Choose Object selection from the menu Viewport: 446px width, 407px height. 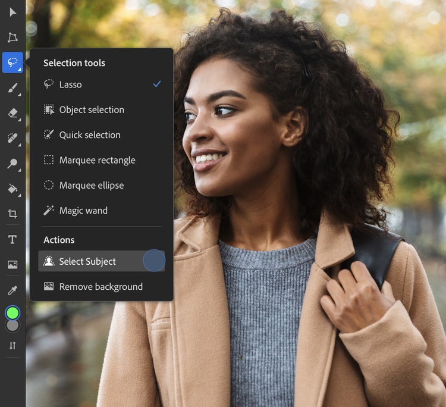(x=92, y=109)
